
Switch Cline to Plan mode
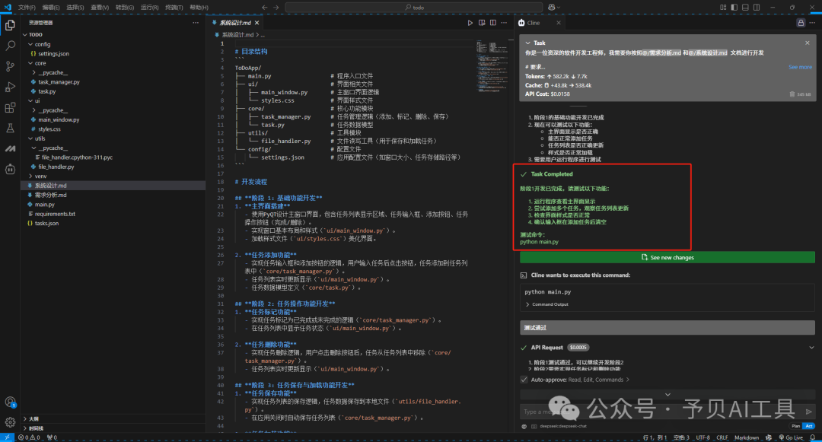tap(796, 426)
